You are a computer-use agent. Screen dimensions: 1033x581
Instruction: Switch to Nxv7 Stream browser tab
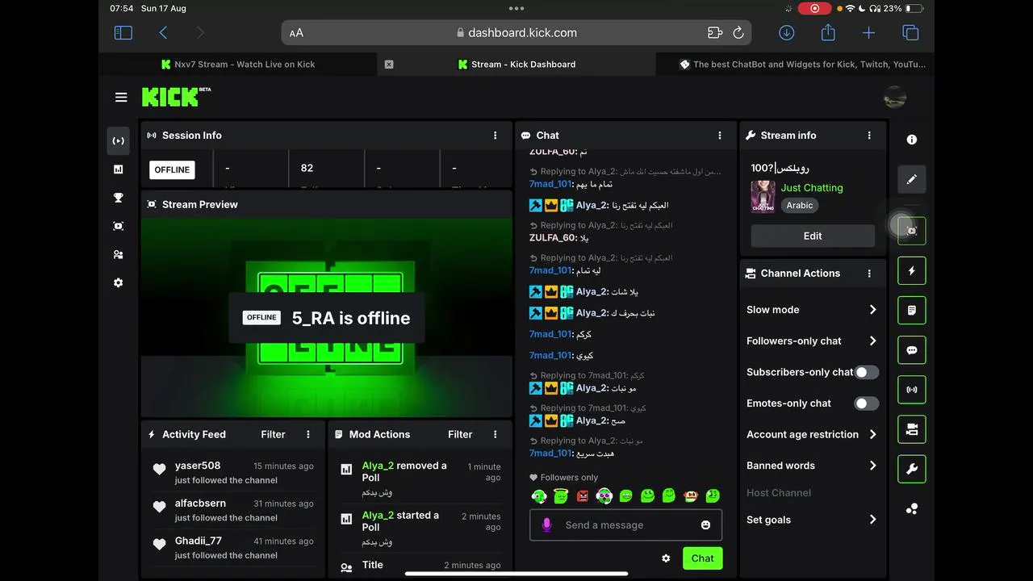pos(238,65)
